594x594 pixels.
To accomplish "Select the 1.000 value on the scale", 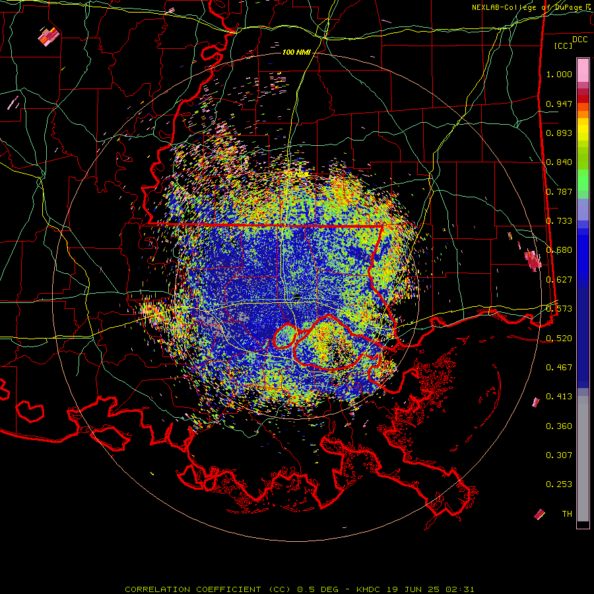I will click(x=559, y=74).
